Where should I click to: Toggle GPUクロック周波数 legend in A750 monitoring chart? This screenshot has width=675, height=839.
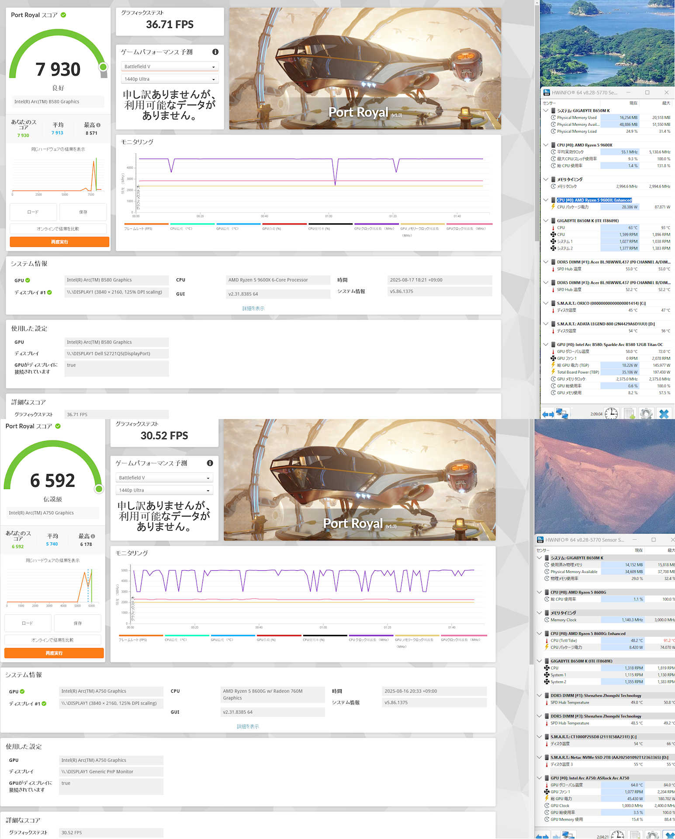tap(464, 638)
